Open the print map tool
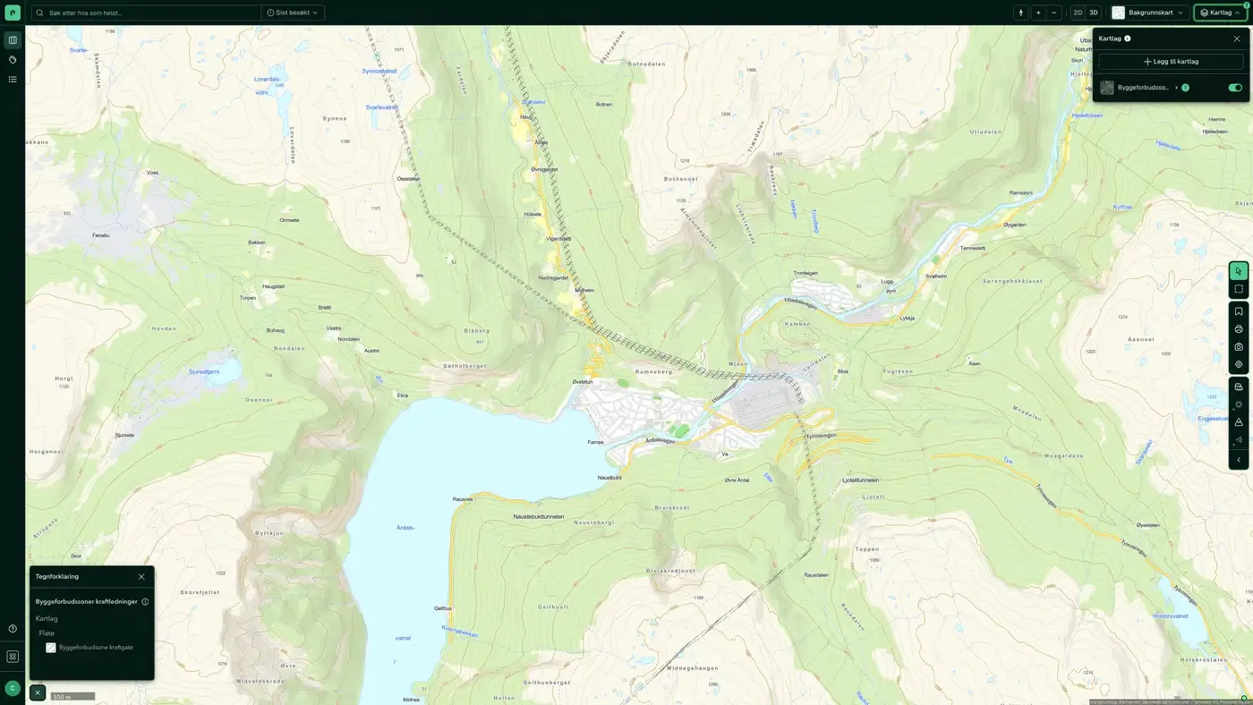The width and height of the screenshot is (1253, 705). tap(1239, 329)
